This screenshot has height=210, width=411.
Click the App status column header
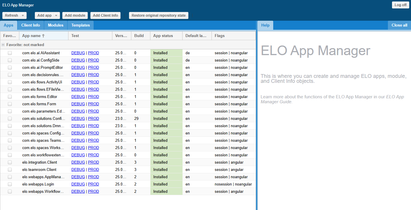point(166,36)
